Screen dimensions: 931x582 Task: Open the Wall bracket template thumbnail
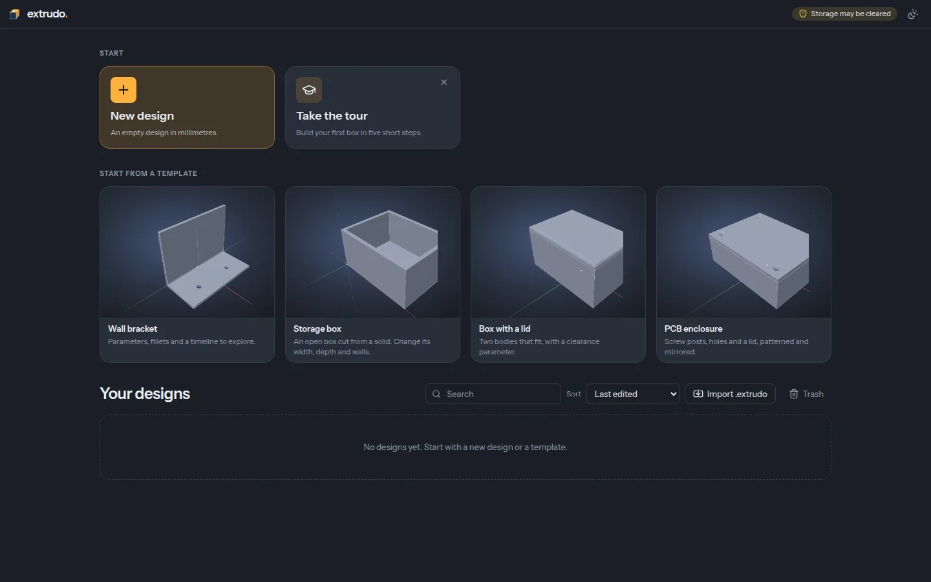pos(187,252)
